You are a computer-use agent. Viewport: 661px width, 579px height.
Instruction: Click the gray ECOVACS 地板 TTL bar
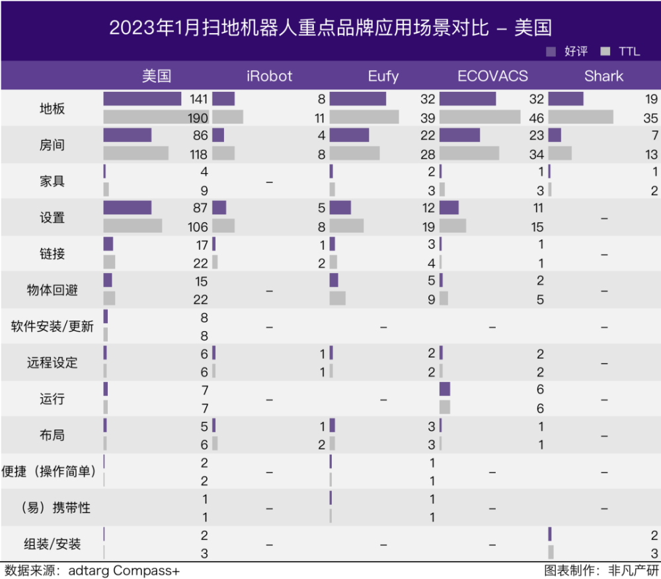[480, 117]
